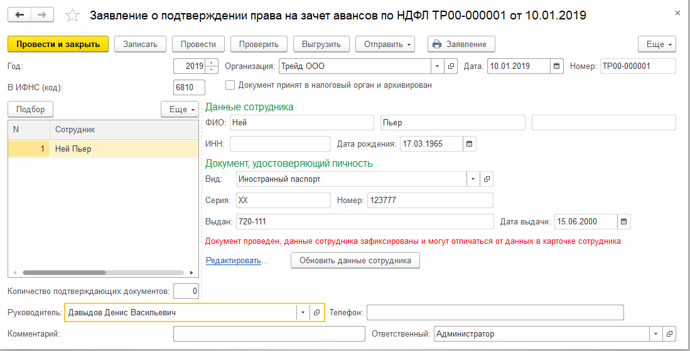Toggle 'Документ принят в налоговый орган' checkbox
This screenshot has height=351, width=690.
pos(230,85)
